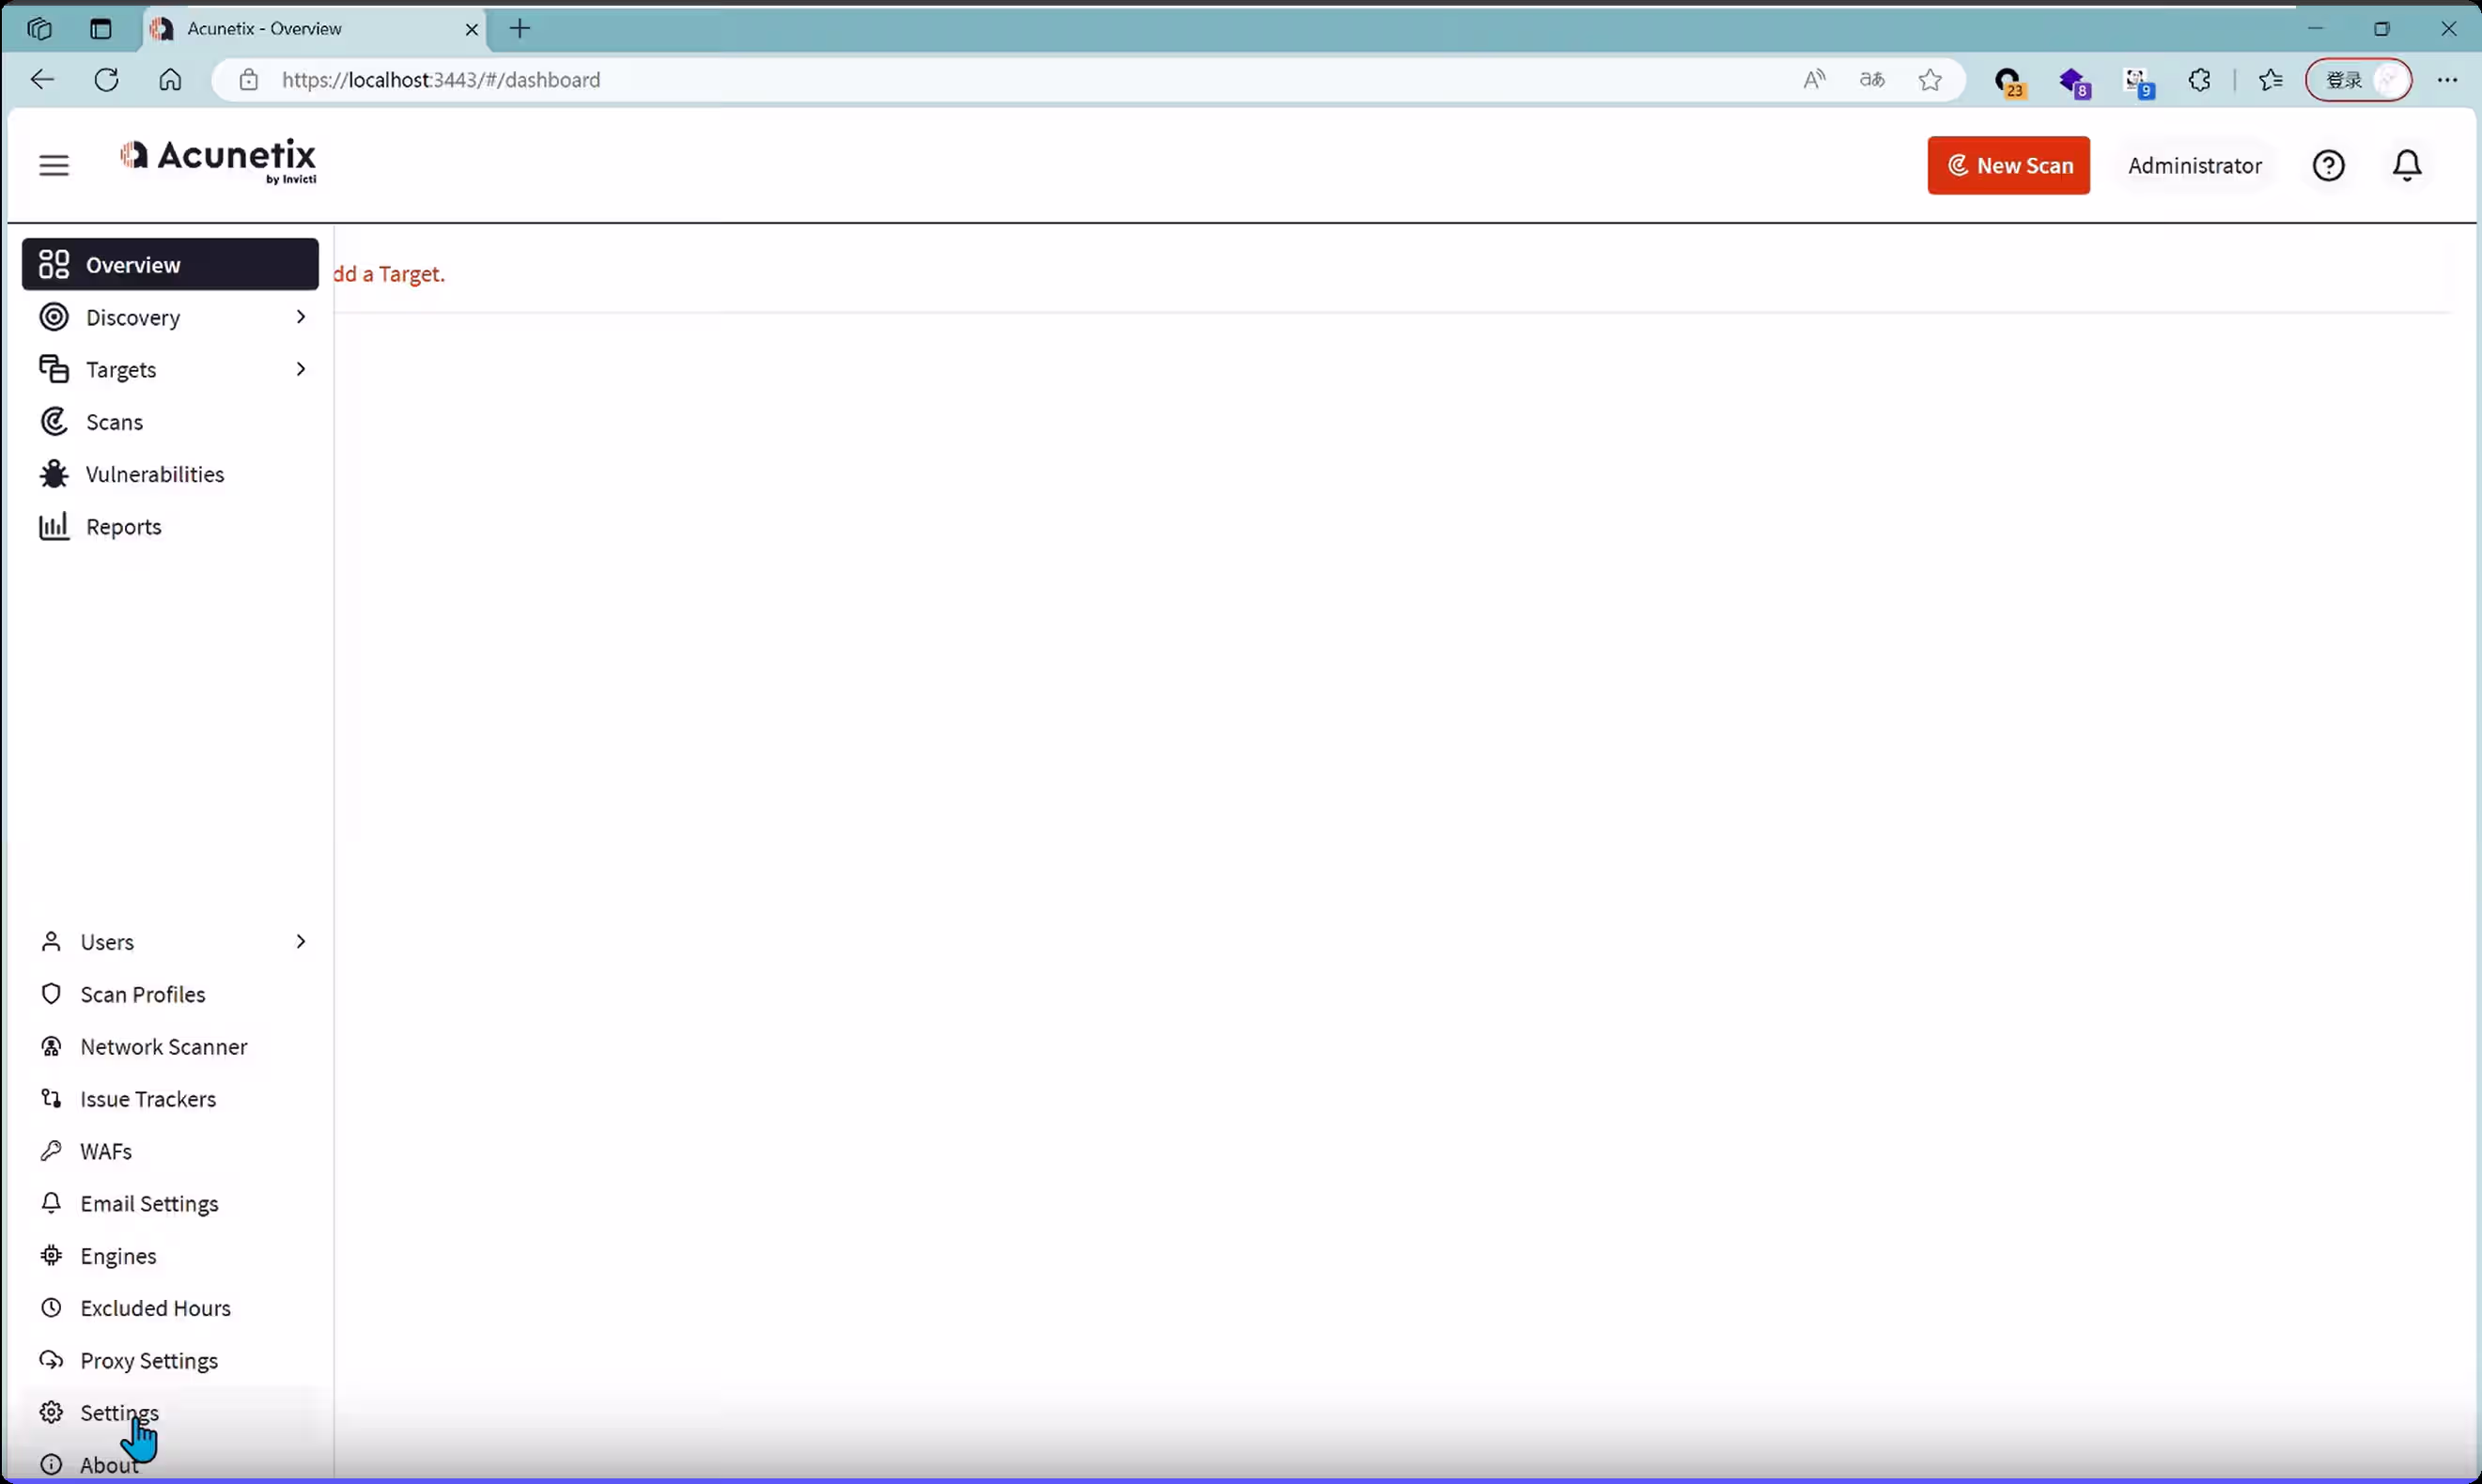
Task: Open the notifications bell icon
Action: (2406, 165)
